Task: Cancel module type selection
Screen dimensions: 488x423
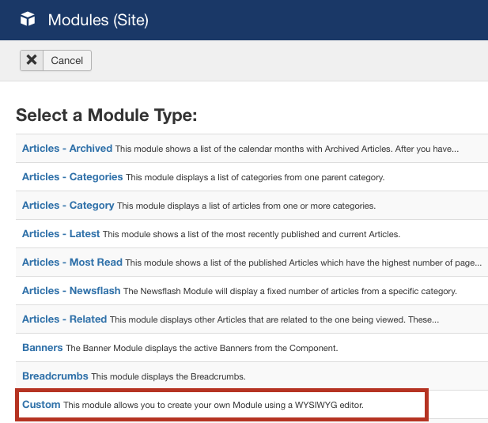Action: (x=55, y=60)
